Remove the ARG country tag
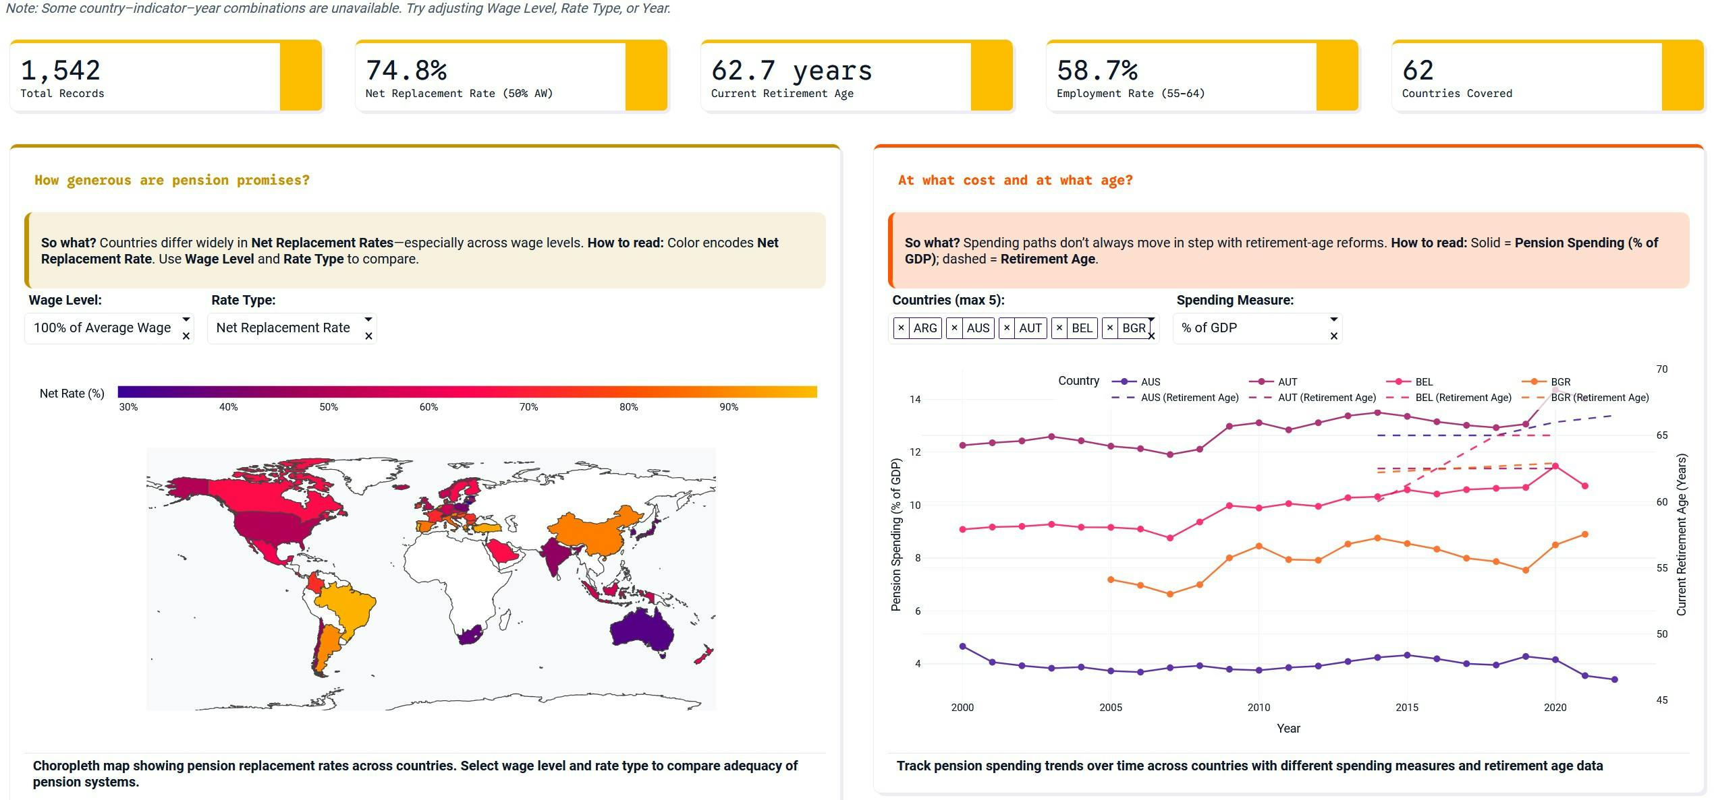This screenshot has width=1714, height=800. coord(902,328)
